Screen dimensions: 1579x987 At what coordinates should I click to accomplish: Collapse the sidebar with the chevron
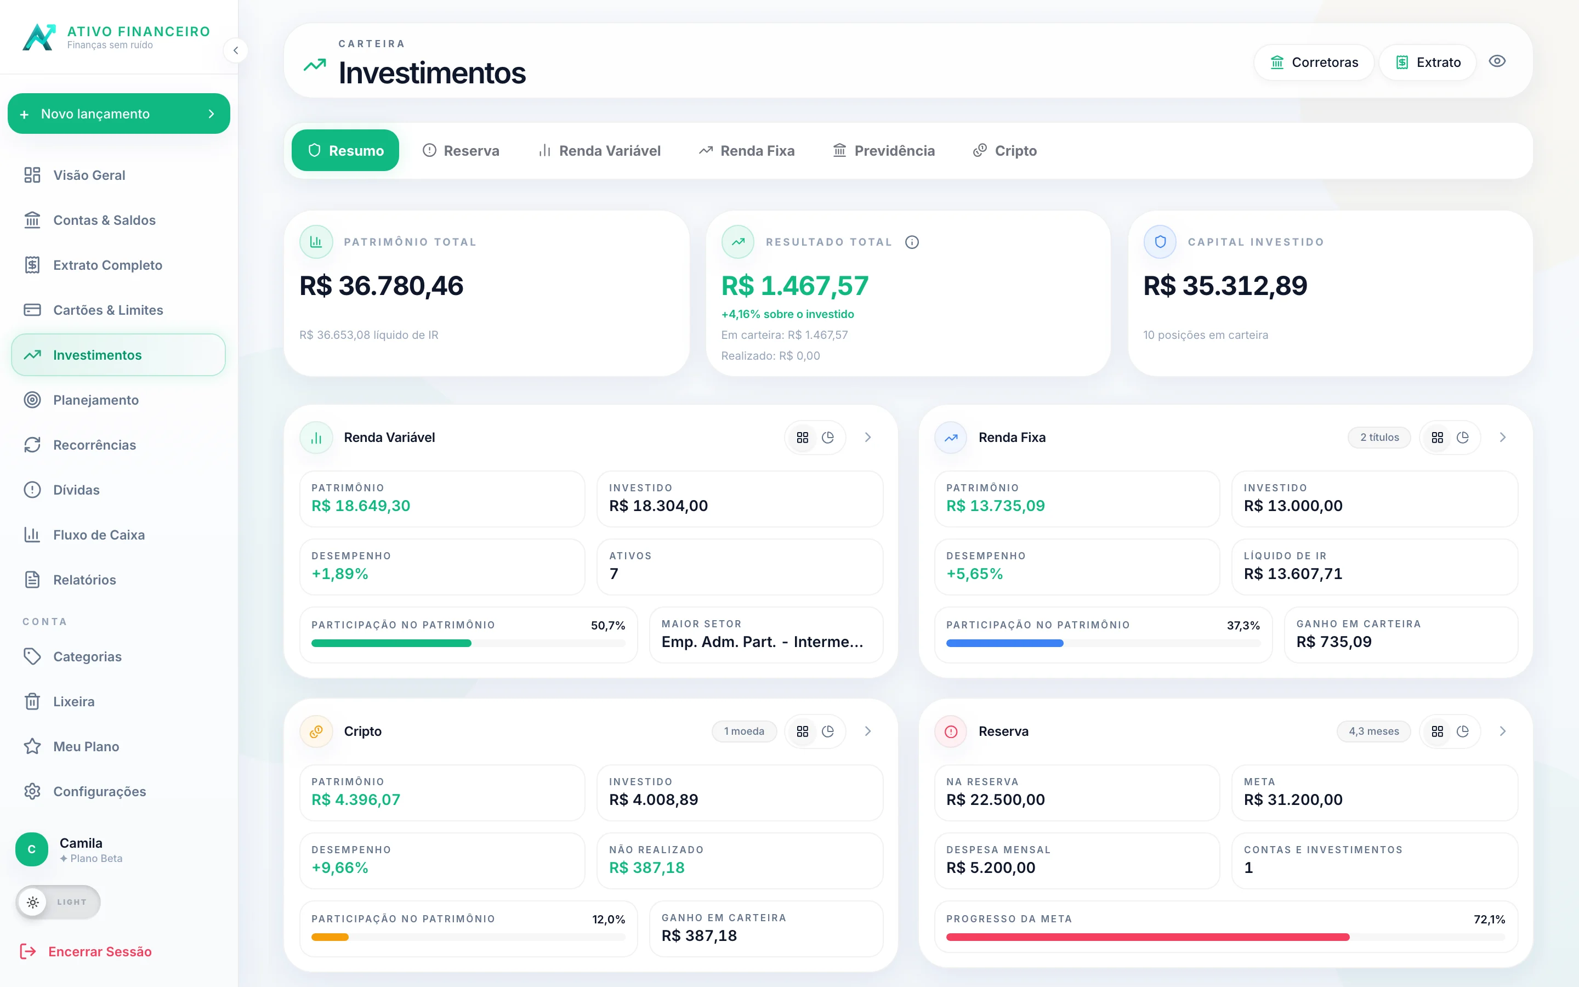coord(236,50)
